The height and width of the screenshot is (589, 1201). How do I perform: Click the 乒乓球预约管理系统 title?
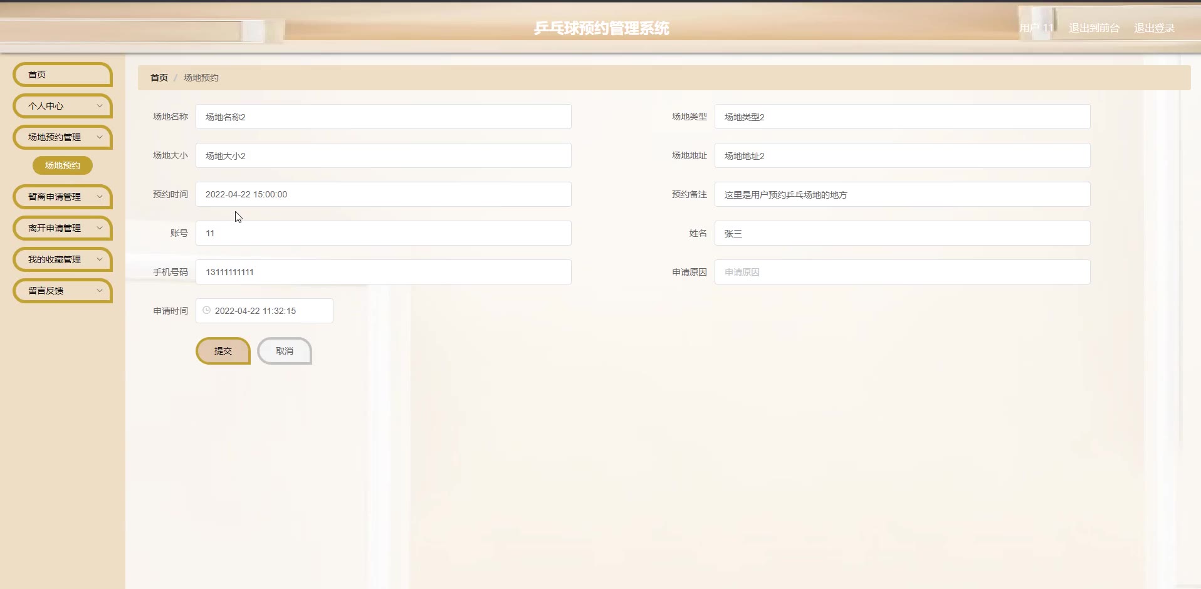click(x=601, y=28)
